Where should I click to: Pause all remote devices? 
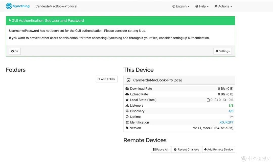pos(161,149)
